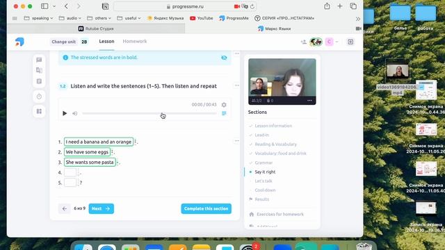Open Cool down section
Image resolution: width=445 pixels, height=250 pixels.
click(x=265, y=190)
